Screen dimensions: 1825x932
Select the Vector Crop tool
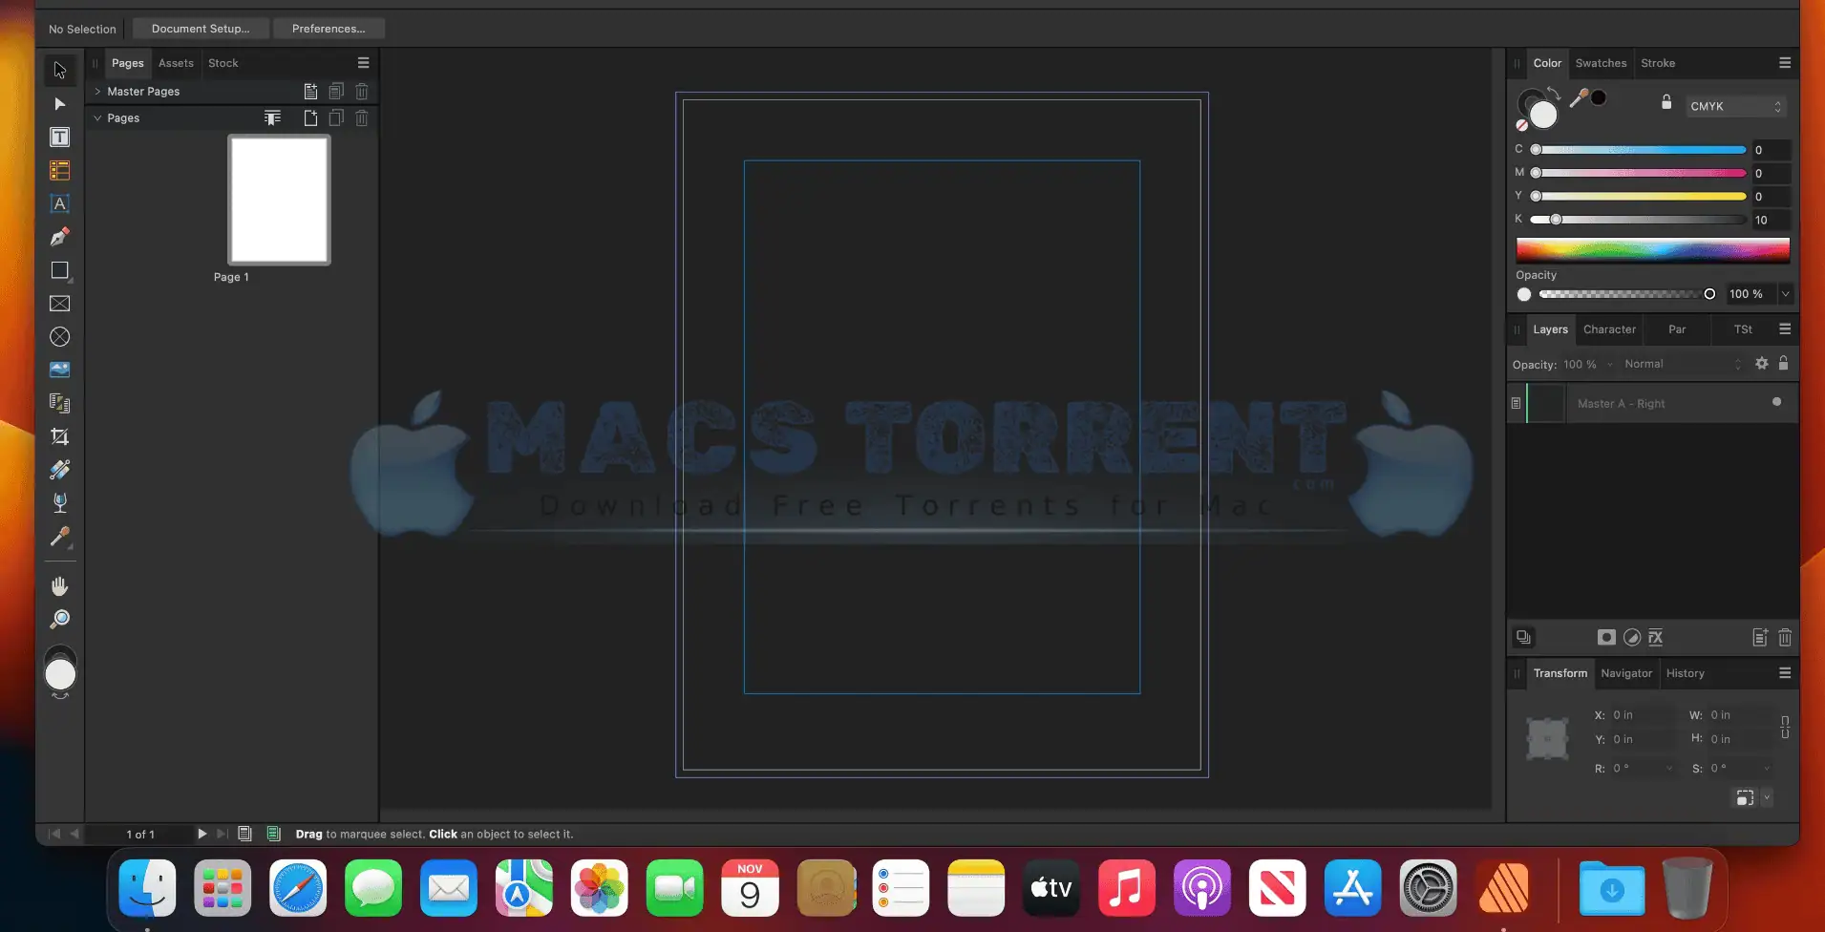(60, 436)
